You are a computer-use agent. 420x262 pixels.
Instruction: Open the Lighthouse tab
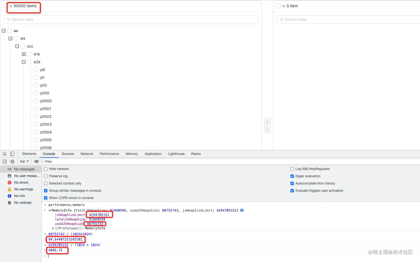click(x=176, y=154)
